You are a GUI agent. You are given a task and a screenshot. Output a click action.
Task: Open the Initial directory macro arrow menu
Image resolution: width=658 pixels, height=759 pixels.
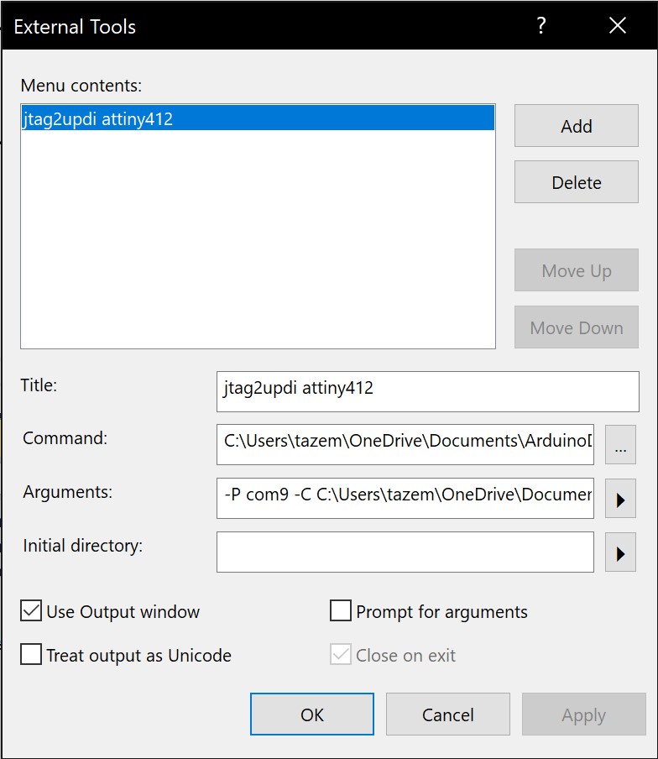pyautogui.click(x=620, y=552)
